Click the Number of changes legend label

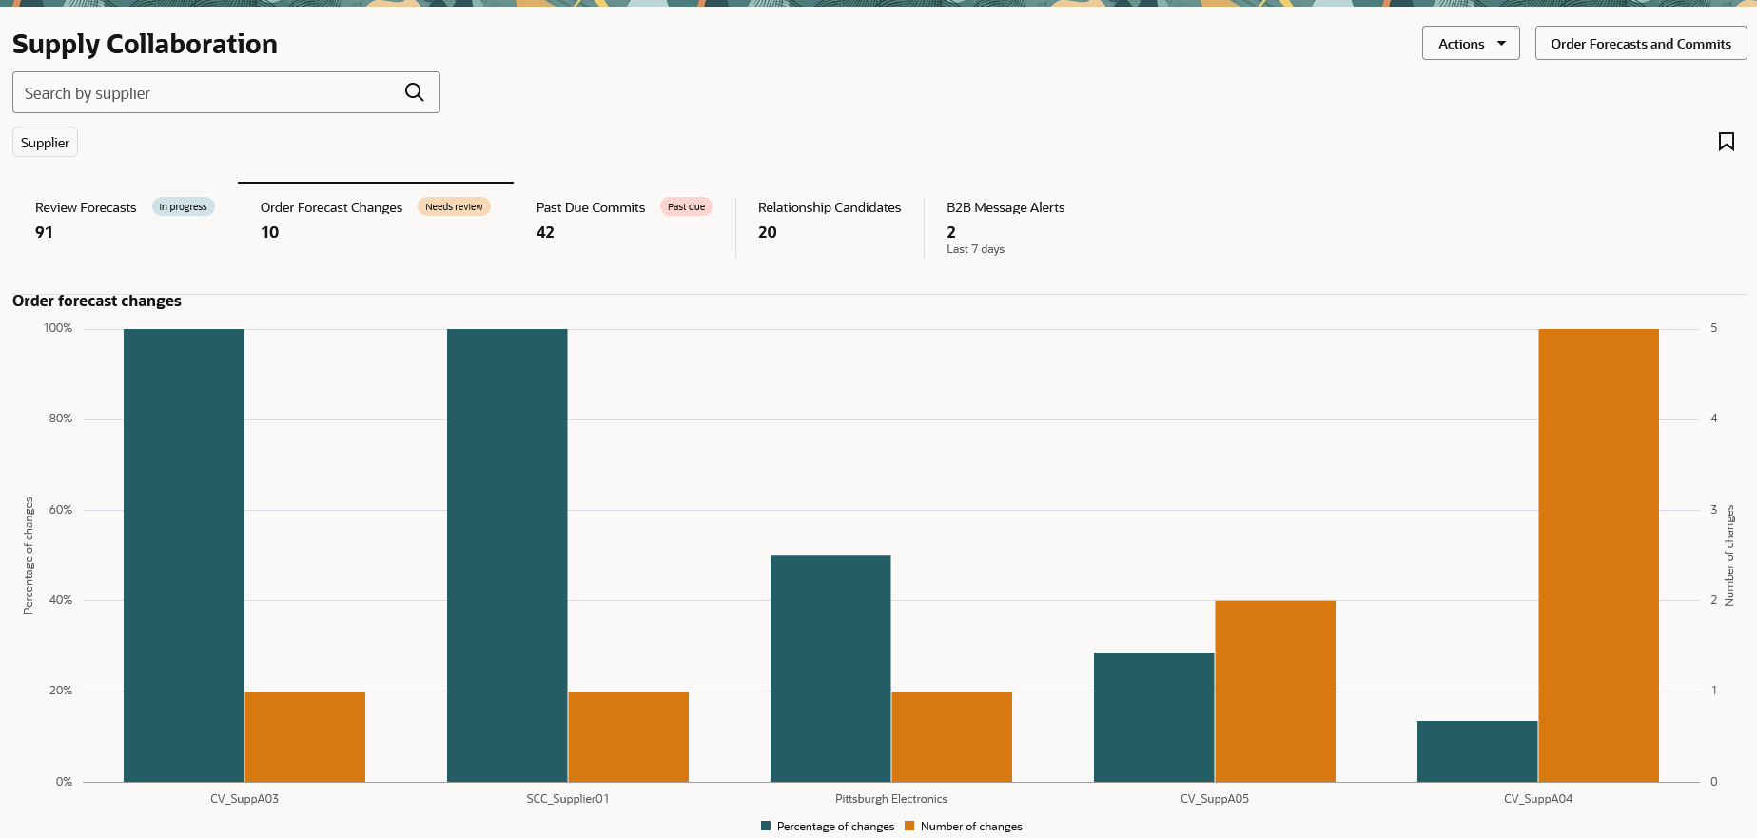(x=971, y=827)
